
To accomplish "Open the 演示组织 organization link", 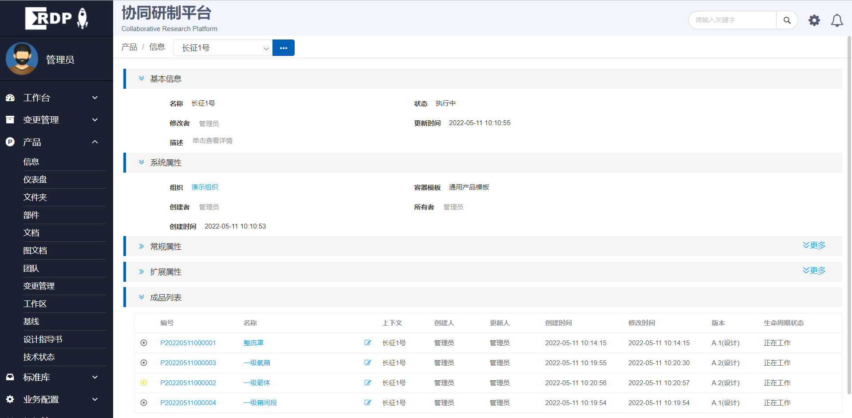I will (205, 187).
